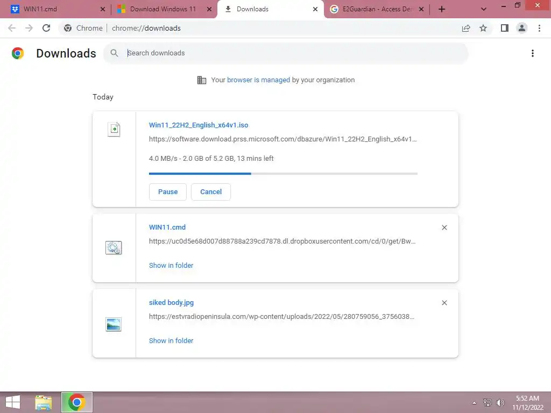Click the Win11 ISO file icon
Screen dimensions: 551x413
pyautogui.click(x=114, y=129)
